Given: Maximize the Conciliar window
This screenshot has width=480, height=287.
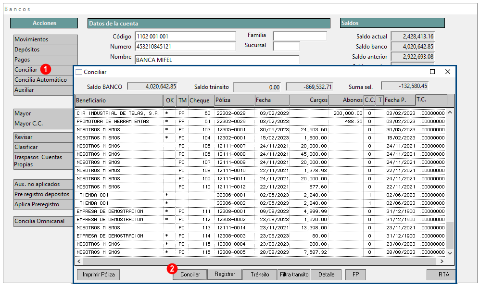Looking at the screenshot, I should (x=432, y=72).
